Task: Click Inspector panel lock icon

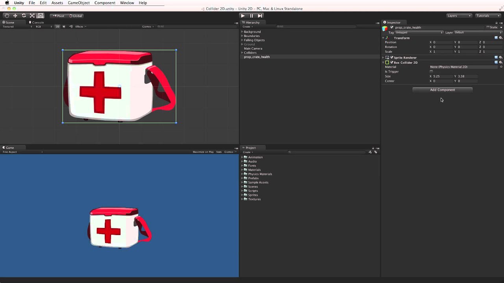Action: 497,23
